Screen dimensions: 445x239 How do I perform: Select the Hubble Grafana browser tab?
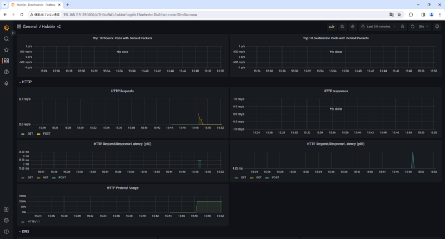click(x=36, y=5)
